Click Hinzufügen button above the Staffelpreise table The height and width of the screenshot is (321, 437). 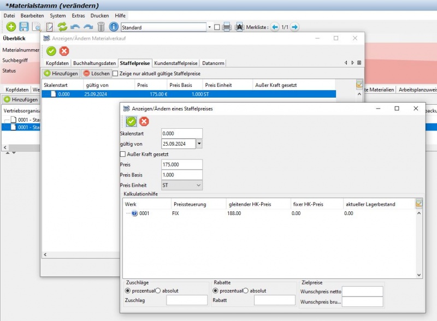click(61, 73)
